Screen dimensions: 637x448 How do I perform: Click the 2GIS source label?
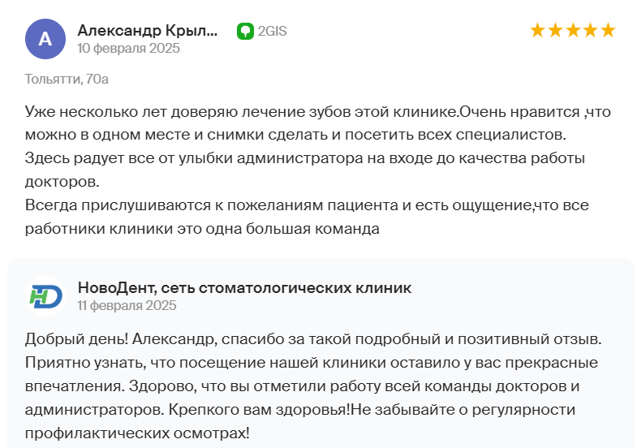[272, 32]
